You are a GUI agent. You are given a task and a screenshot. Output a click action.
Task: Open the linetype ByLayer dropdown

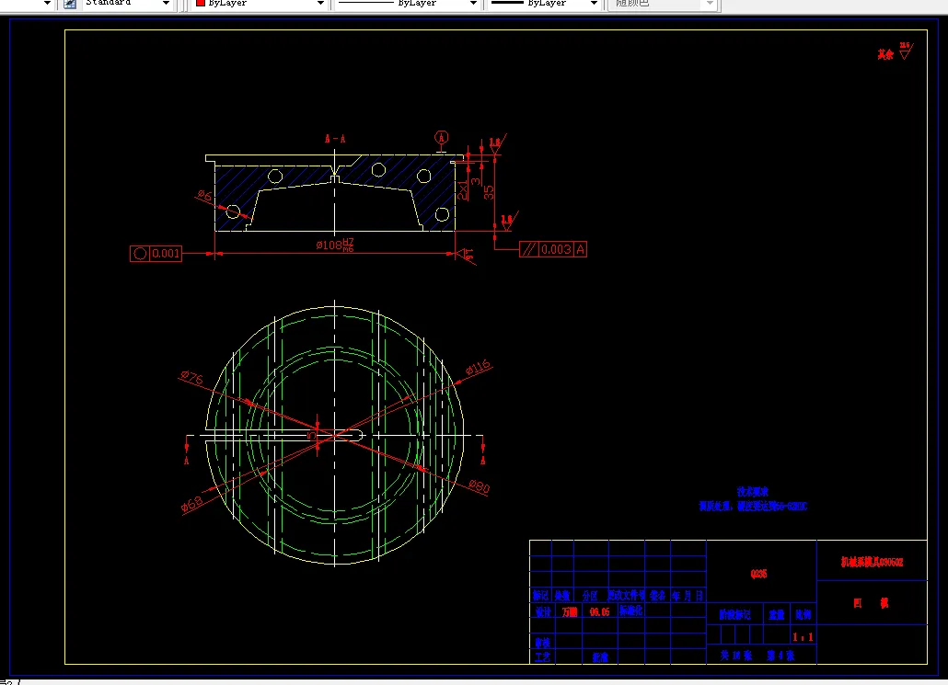click(473, 4)
